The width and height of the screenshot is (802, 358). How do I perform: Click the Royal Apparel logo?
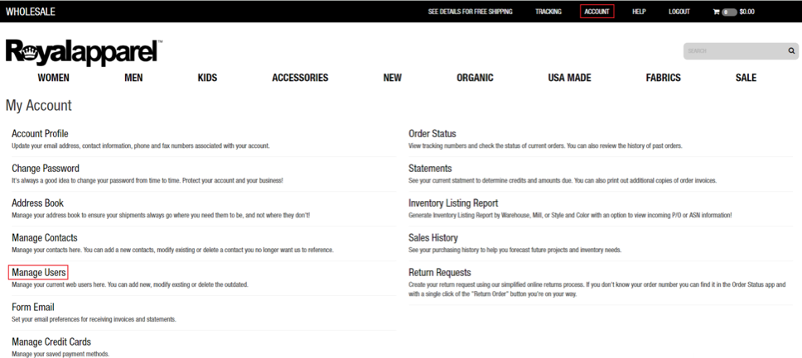83,53
